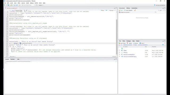Open the Code menu
The image size is (170, 95).
pos(11,3)
